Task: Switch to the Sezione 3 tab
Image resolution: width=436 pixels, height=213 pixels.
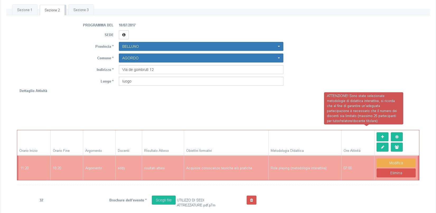Action: point(81,10)
